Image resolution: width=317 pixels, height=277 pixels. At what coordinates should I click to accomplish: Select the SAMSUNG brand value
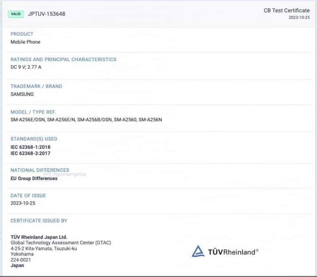coord(22,94)
